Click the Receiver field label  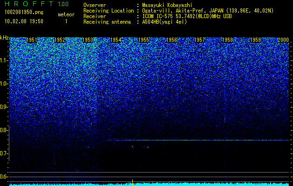pos(95,16)
